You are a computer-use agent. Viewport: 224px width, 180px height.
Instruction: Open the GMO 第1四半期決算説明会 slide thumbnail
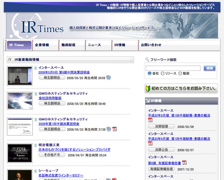20,127
